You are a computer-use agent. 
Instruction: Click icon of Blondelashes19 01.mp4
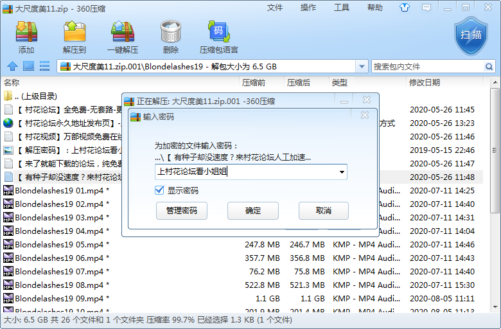[x=8, y=191]
